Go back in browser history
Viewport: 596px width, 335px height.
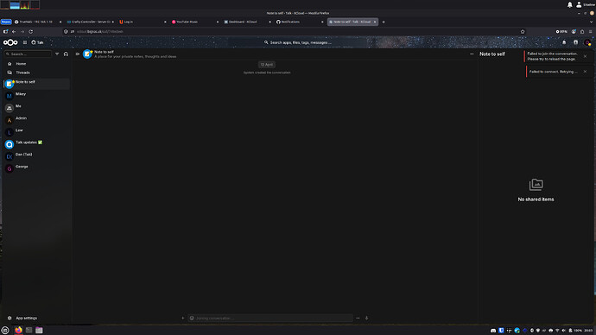coord(14,32)
